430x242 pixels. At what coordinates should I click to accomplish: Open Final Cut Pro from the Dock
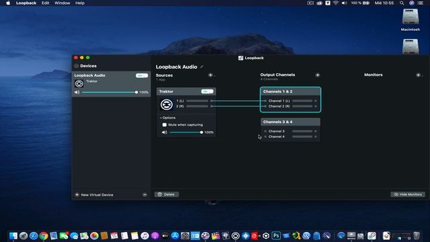(x=215, y=236)
